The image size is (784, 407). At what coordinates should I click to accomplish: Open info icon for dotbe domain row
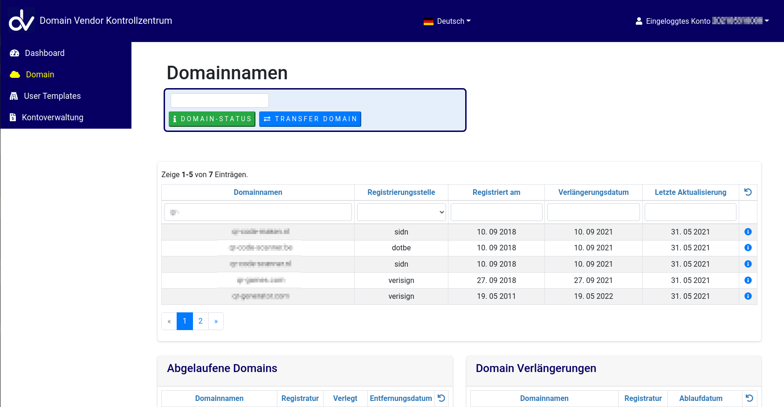[x=748, y=248]
